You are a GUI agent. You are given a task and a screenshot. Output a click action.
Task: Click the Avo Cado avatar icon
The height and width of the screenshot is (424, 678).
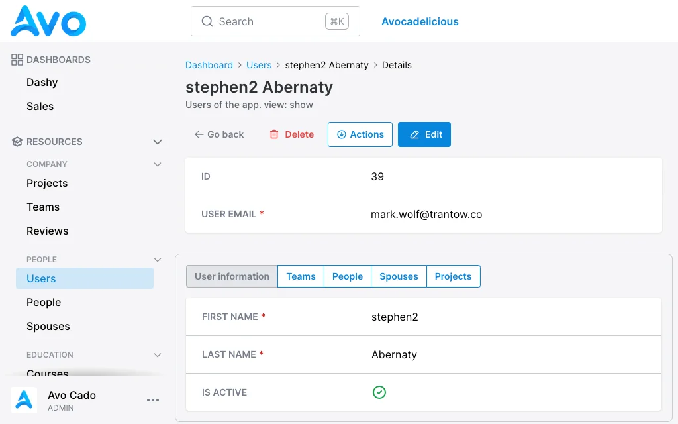click(x=24, y=400)
